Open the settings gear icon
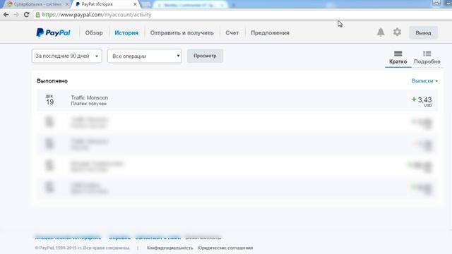This screenshot has width=452, height=254. coord(397,32)
